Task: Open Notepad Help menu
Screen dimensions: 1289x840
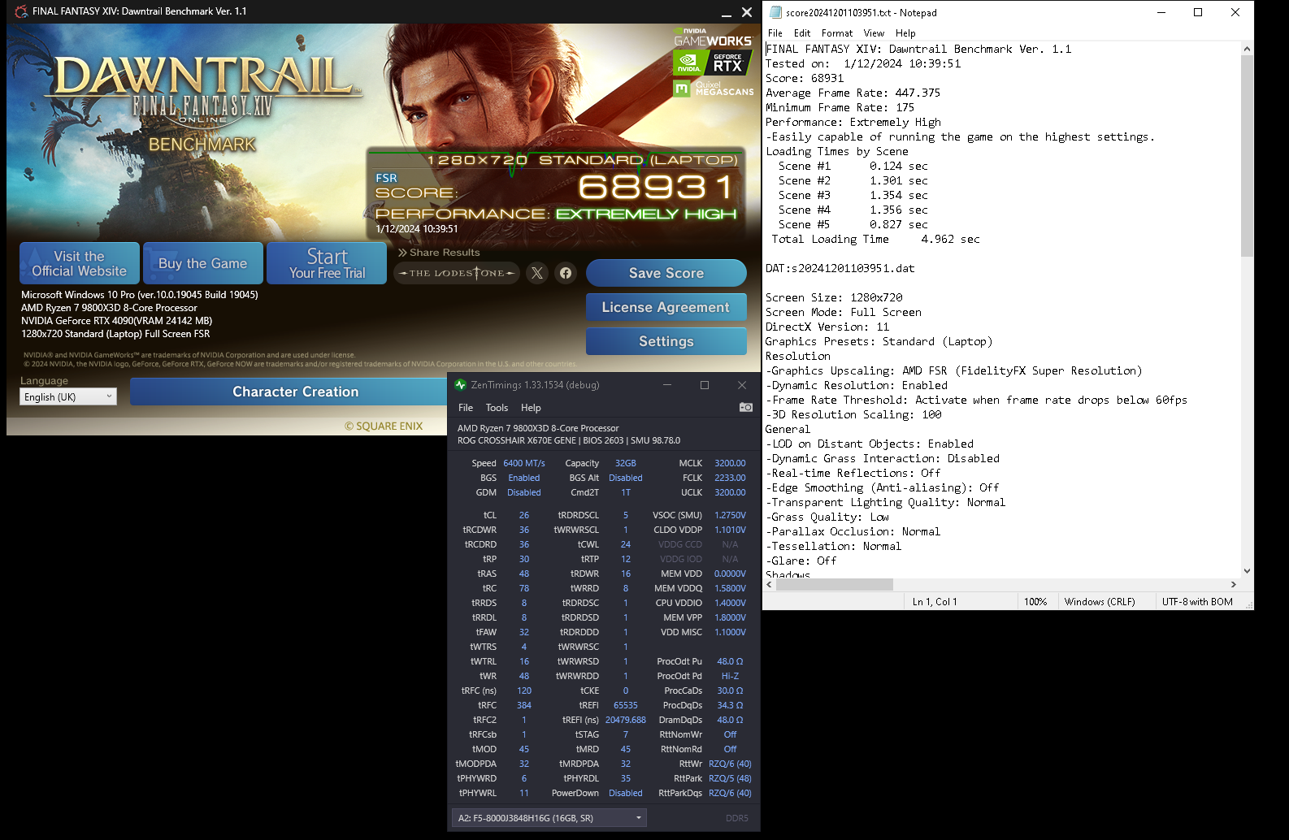Action: [905, 33]
